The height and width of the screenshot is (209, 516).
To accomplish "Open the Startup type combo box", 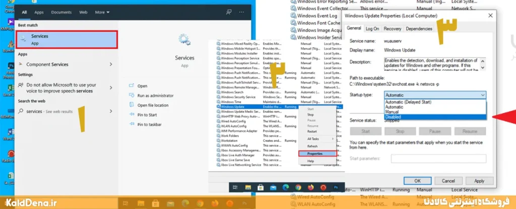I will [x=435, y=95].
